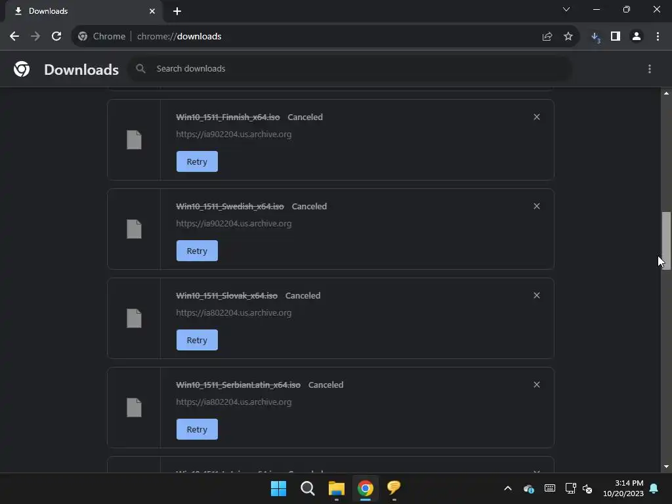Open Finnish ISO source link ia902204.us.archive.org
This screenshot has width=672, height=504.
(234, 134)
